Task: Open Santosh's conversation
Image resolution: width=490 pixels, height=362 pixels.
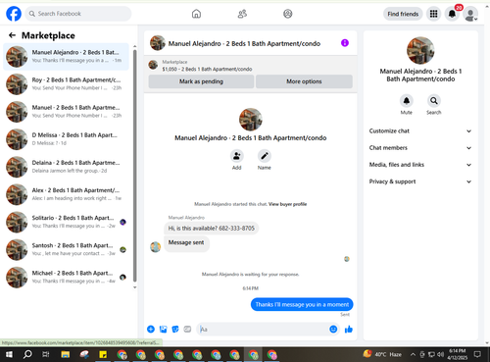Action: (x=66, y=249)
